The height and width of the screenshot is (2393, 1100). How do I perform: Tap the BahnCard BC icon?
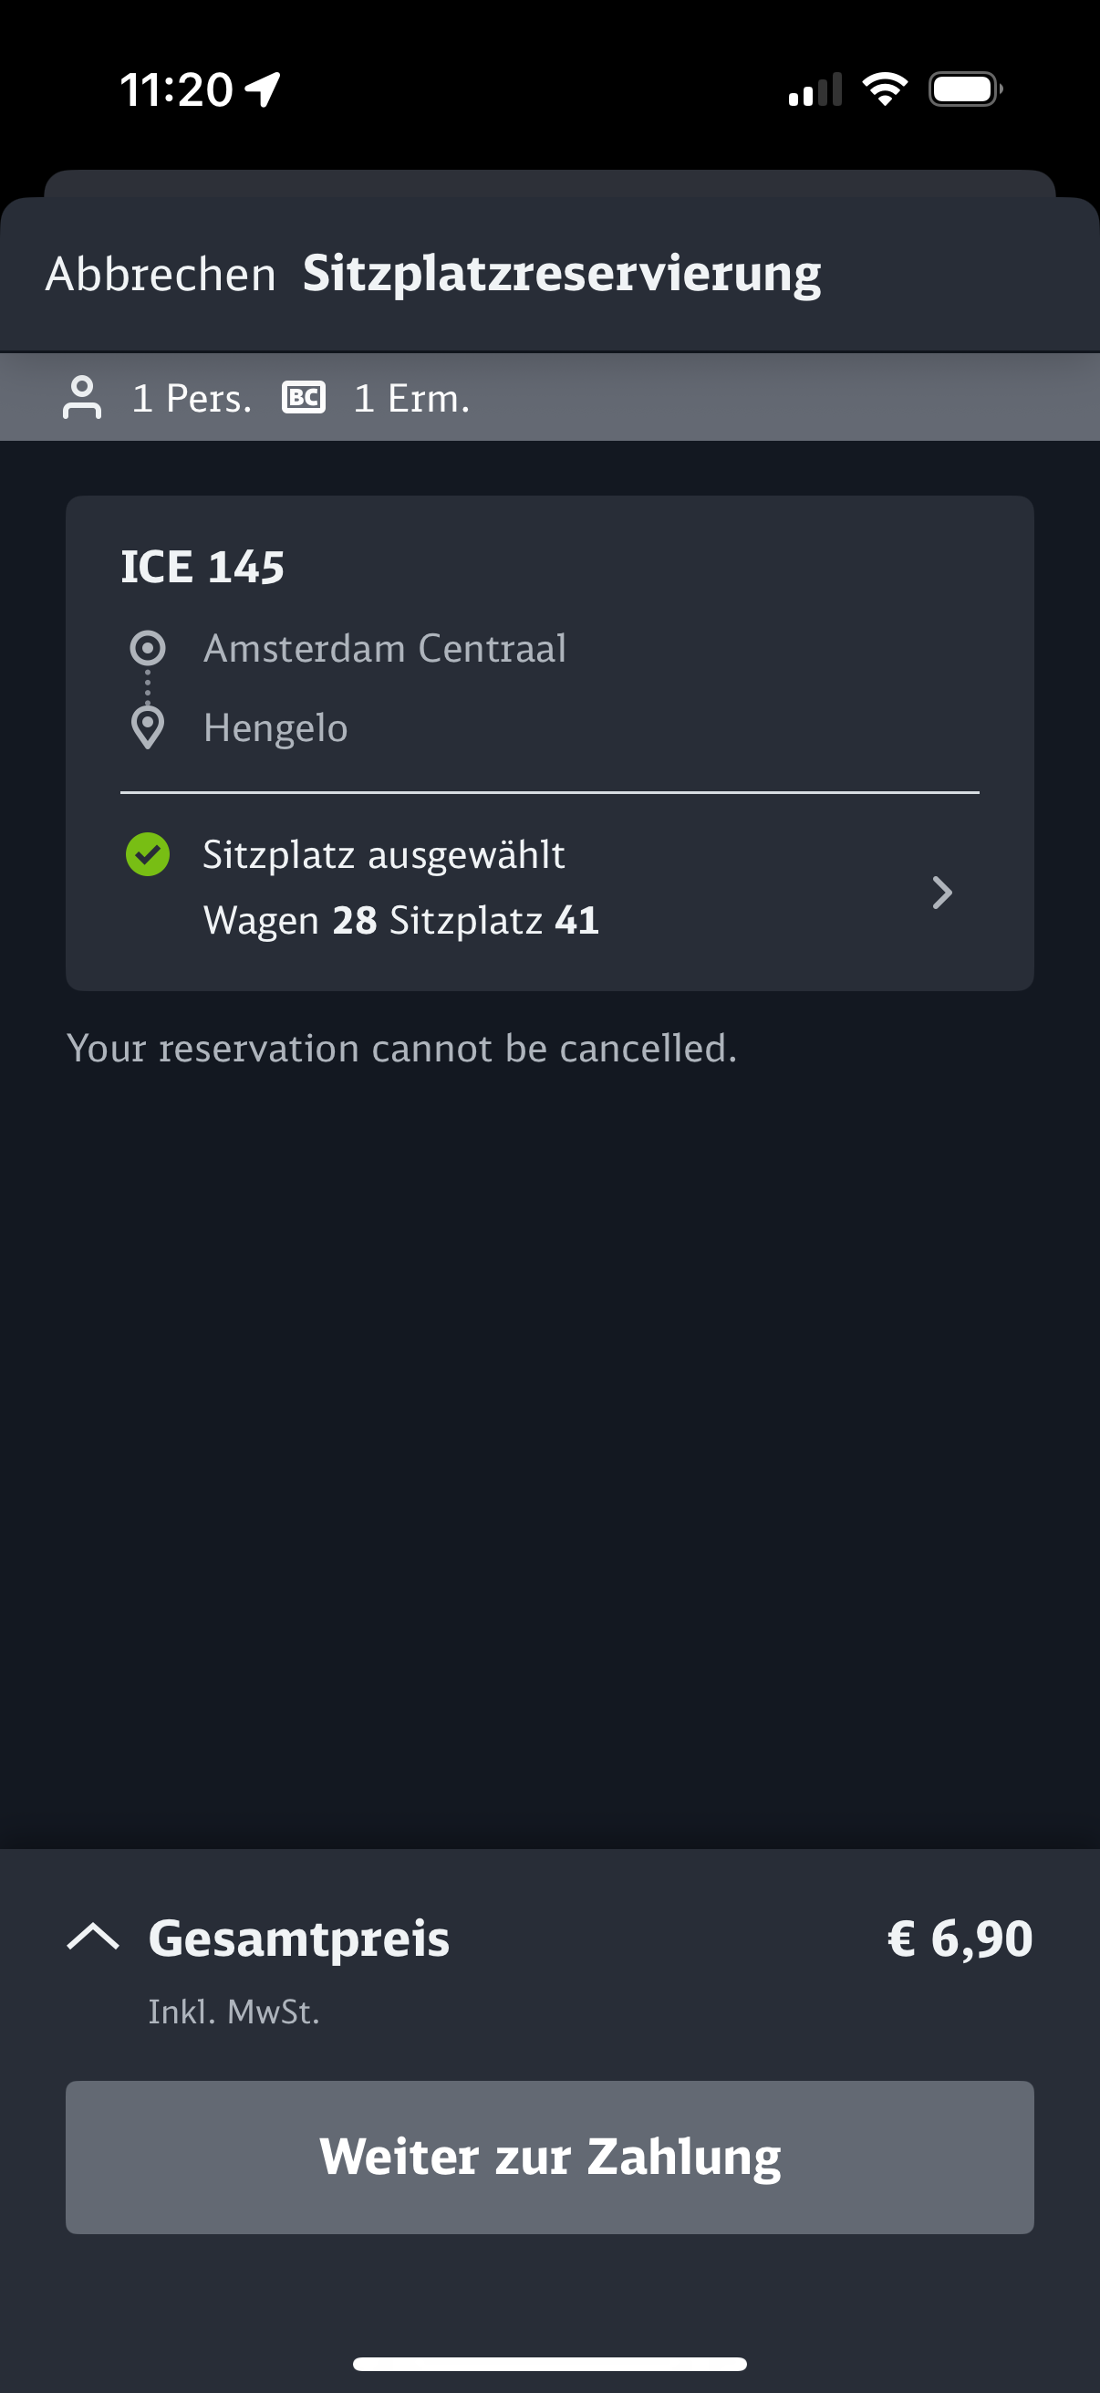click(x=304, y=398)
